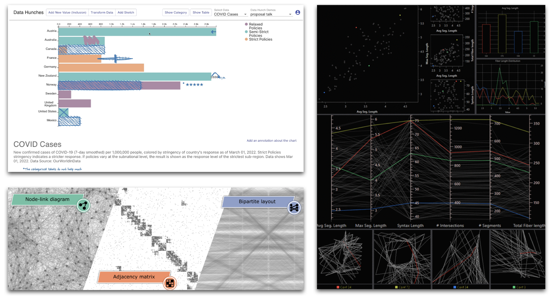Click the Adjacency matrix label

coord(134,277)
